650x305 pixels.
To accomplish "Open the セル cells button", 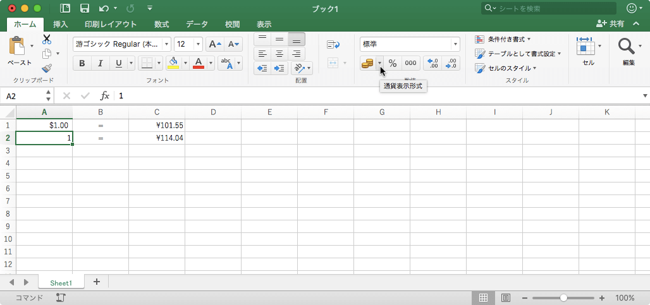I will tap(589, 51).
